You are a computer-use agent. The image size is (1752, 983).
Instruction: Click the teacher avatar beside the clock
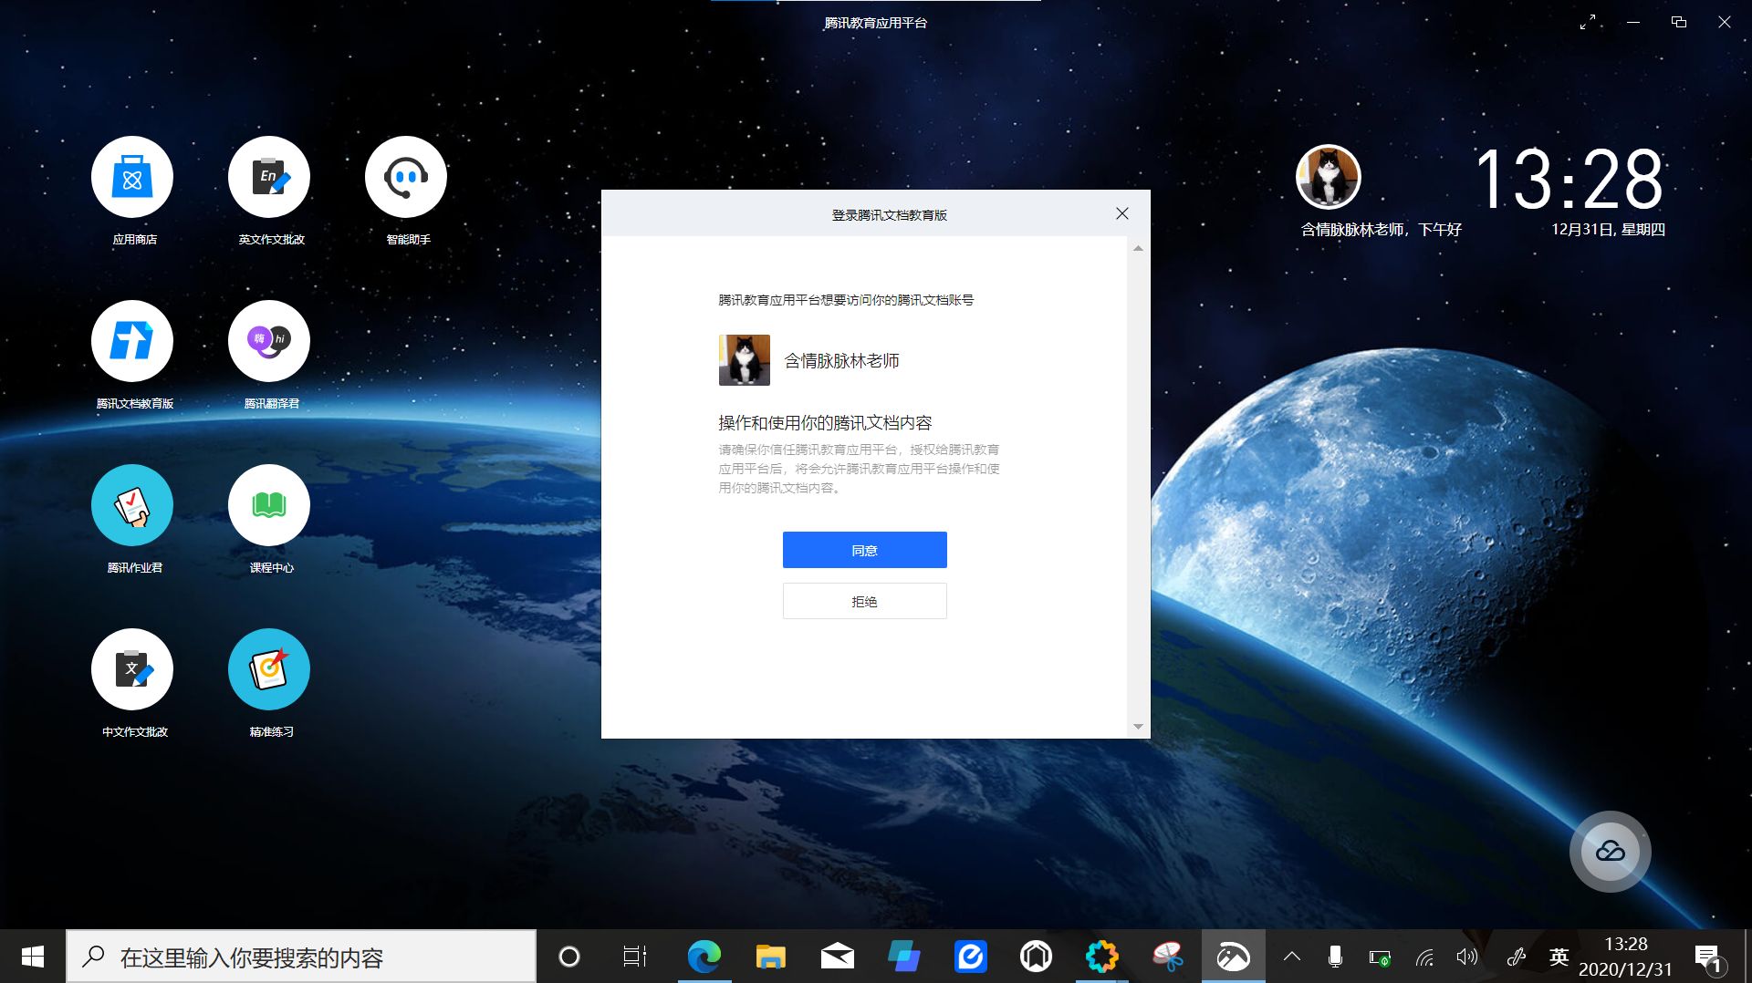point(1329,177)
